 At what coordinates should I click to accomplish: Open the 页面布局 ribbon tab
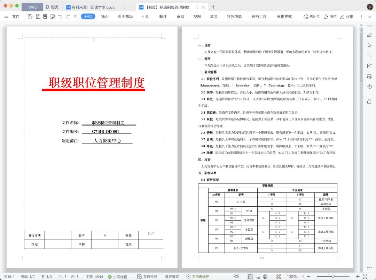pos(125,17)
